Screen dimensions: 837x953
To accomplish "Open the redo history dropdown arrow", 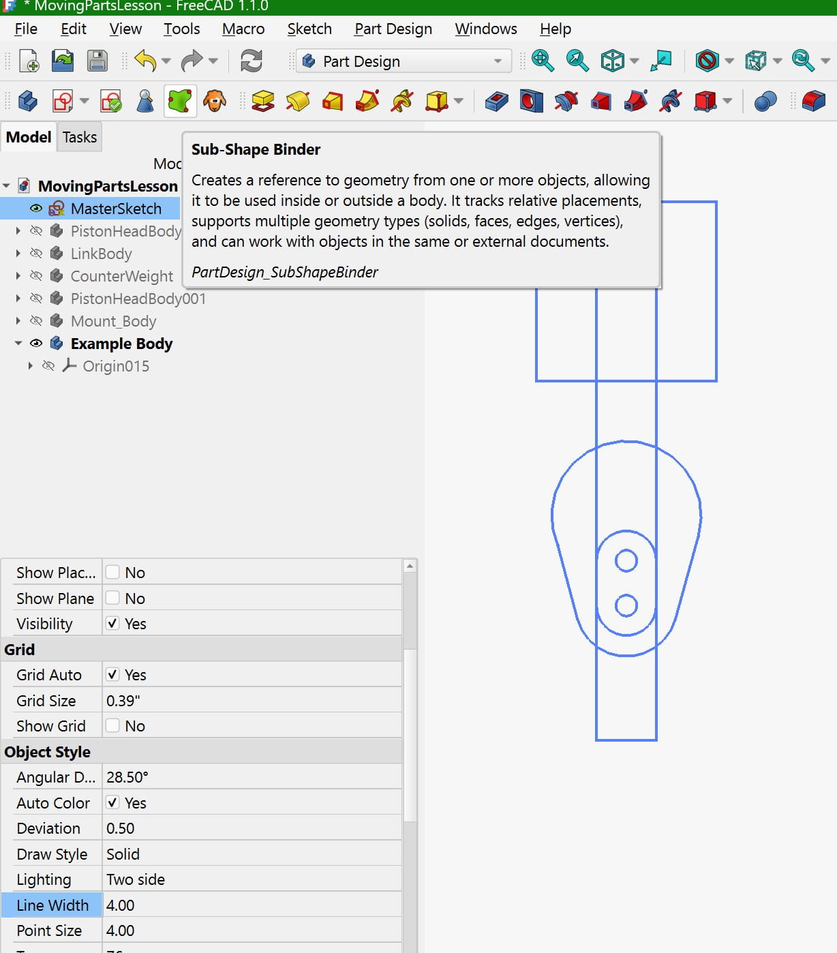I will point(213,61).
